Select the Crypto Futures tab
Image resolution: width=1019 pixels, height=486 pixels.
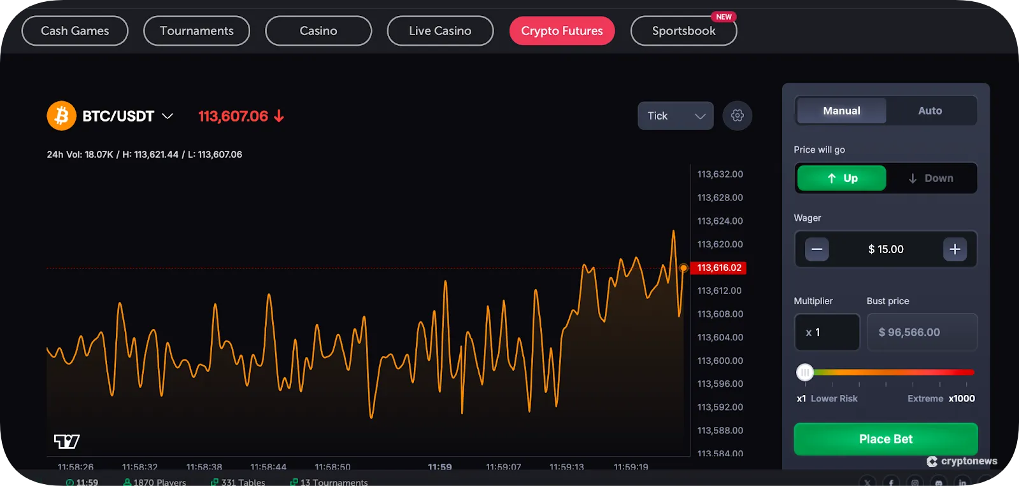point(562,31)
